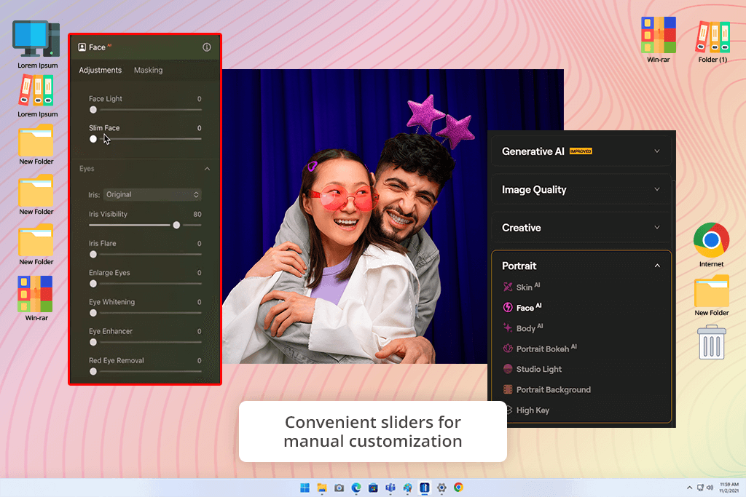The image size is (746, 497).
Task: Click the Eye Enhancer slider handle
Action: tap(93, 342)
